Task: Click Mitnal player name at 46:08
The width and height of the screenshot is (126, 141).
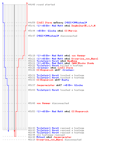Action: (41, 137)
